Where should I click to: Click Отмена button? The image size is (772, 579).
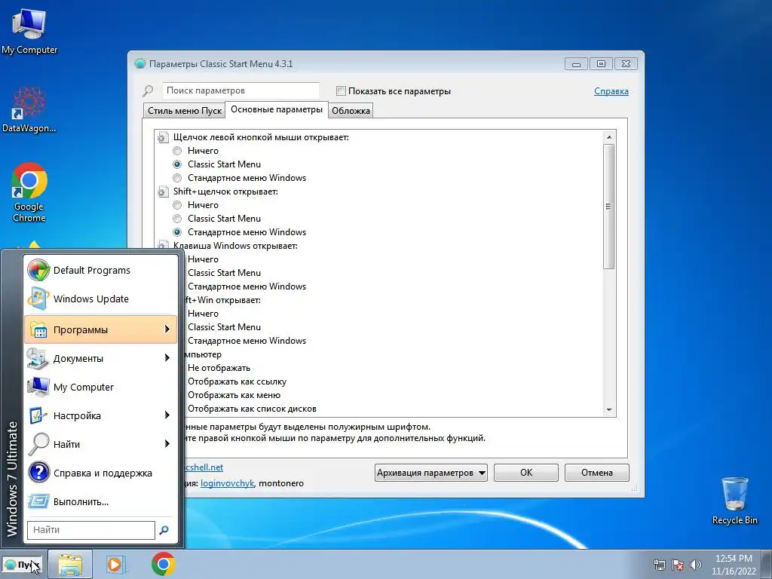pyautogui.click(x=597, y=473)
